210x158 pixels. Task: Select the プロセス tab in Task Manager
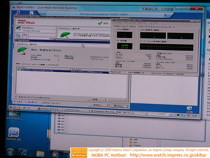(132, 26)
